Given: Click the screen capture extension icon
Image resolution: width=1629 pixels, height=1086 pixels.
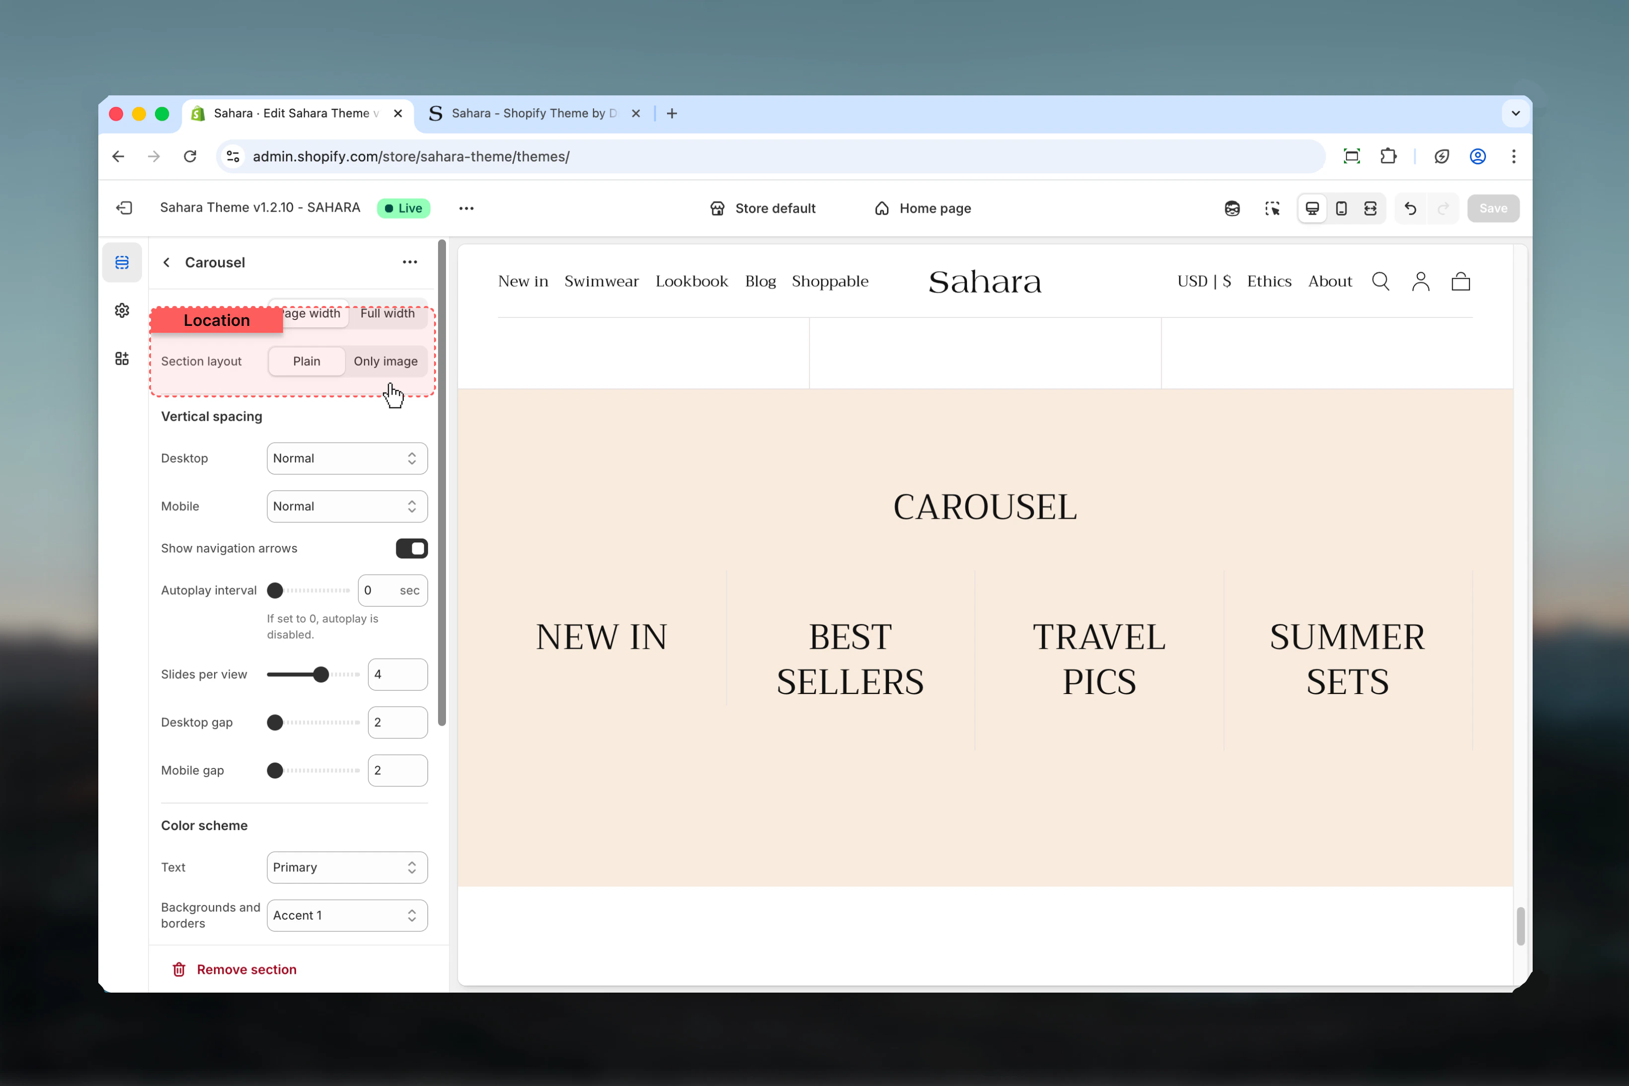Looking at the screenshot, I should pyautogui.click(x=1351, y=156).
